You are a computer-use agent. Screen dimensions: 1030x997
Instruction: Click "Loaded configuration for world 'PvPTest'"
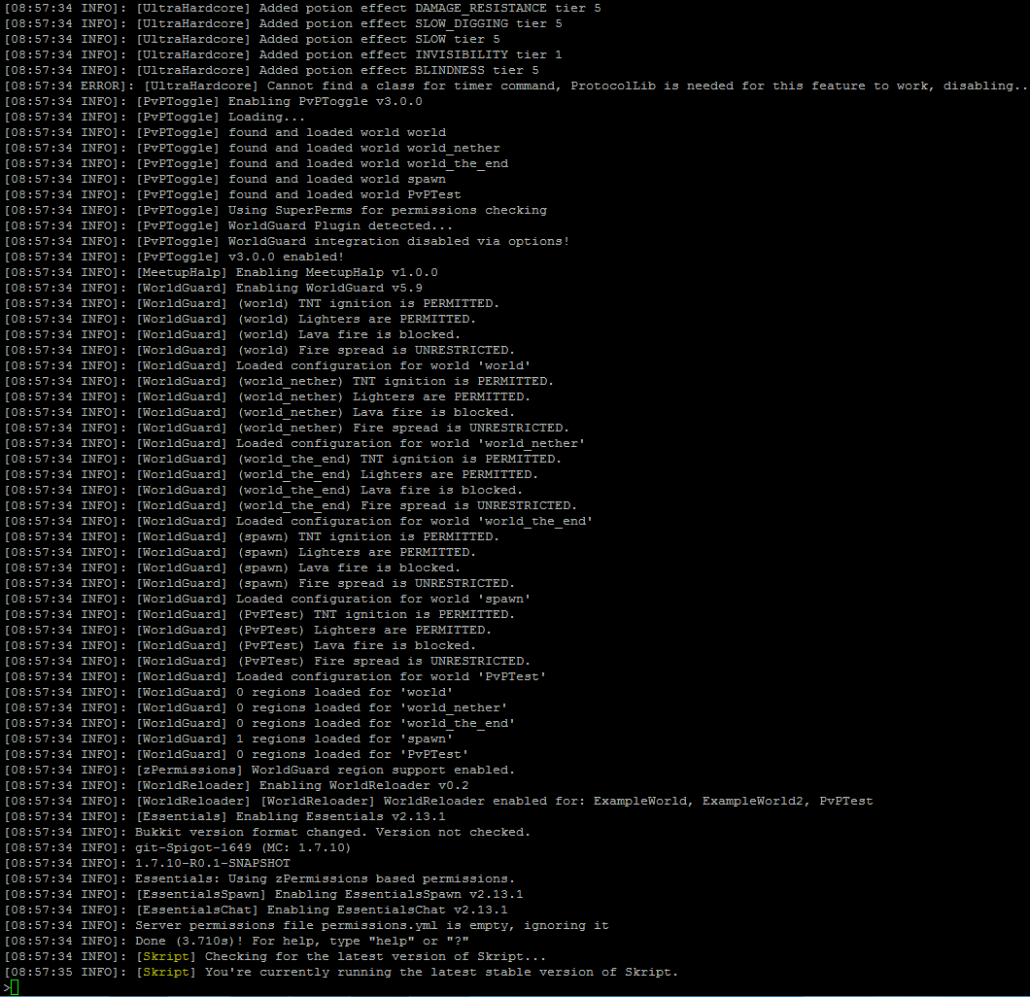(x=392, y=677)
